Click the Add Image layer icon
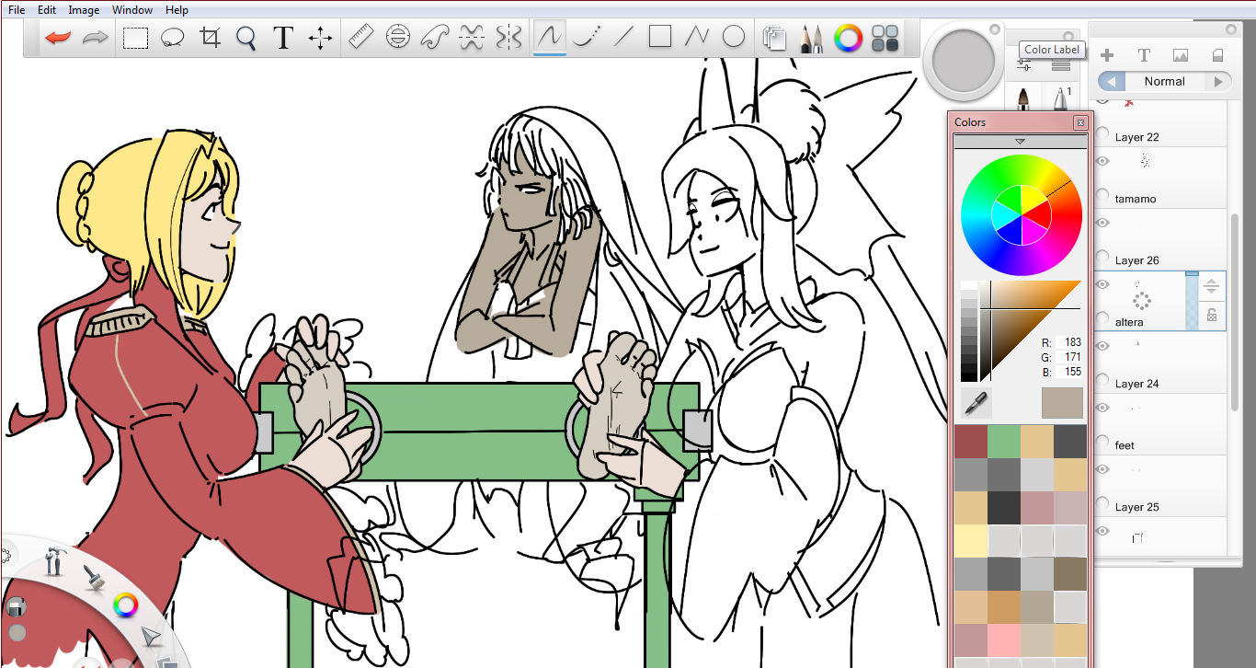The image size is (1256, 668). (x=1181, y=55)
